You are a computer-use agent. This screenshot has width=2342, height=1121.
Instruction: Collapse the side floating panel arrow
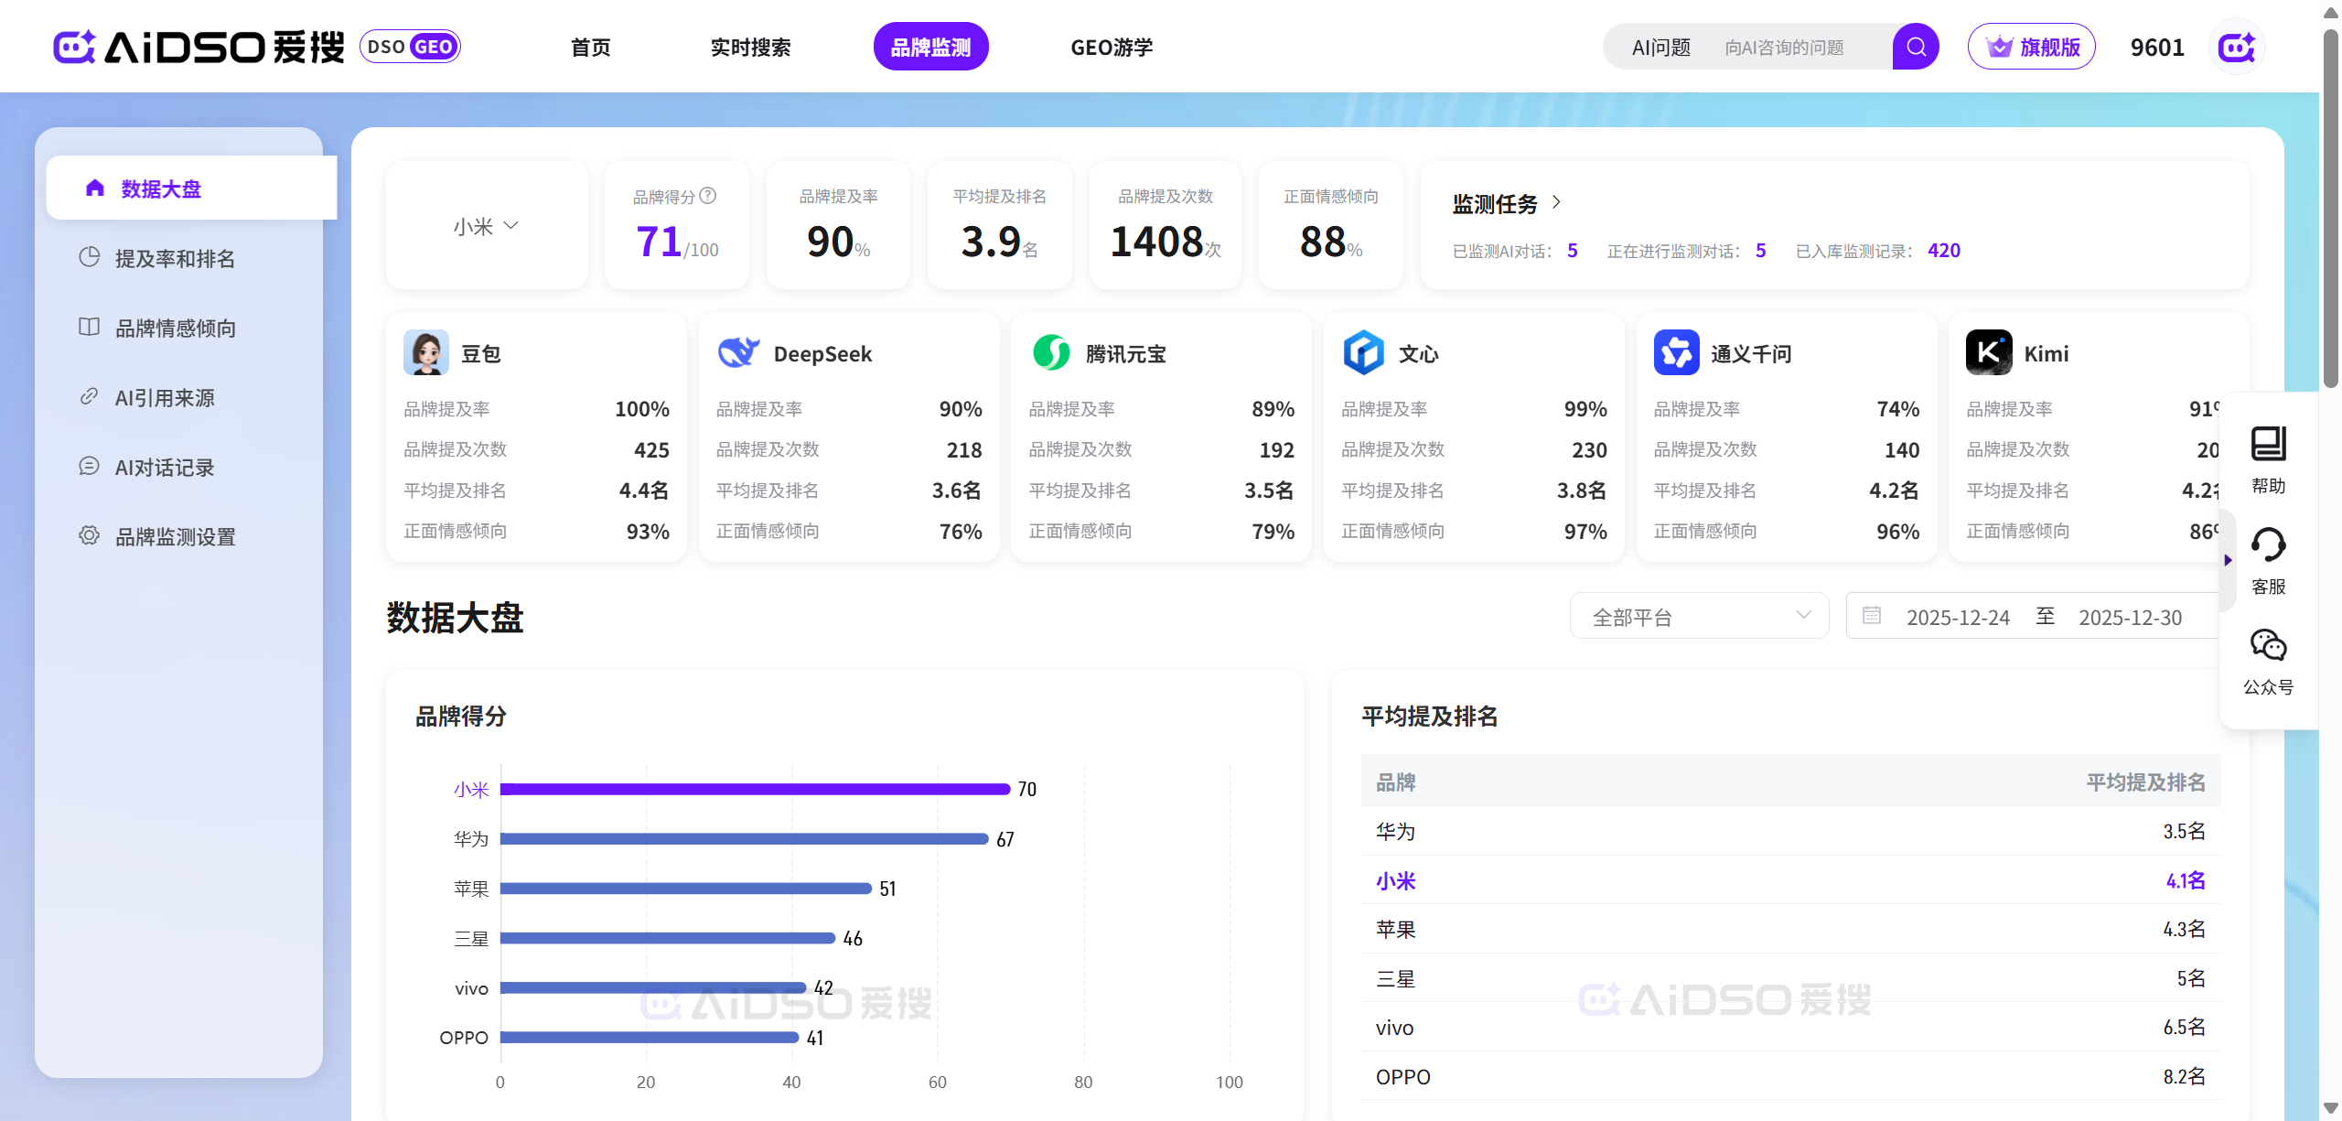(x=2228, y=559)
